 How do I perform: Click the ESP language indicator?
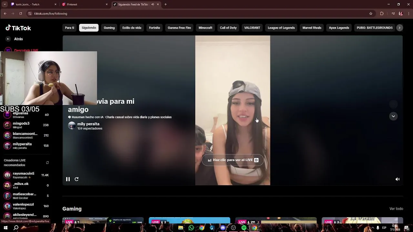tap(384, 228)
